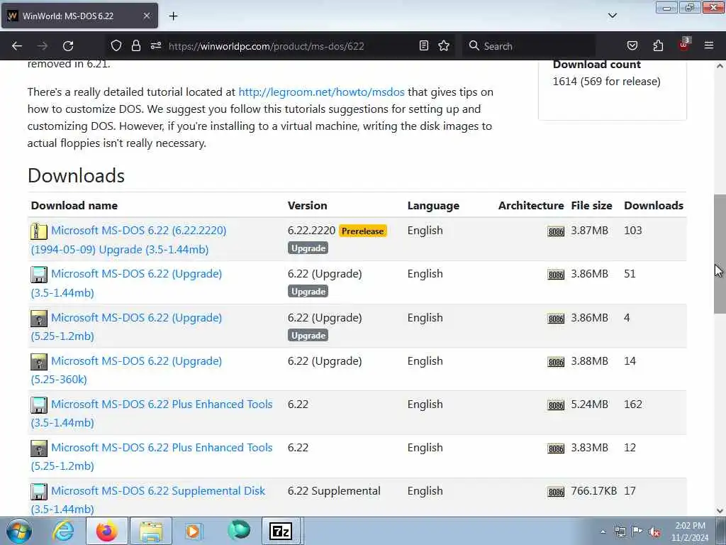Click the Downloads section heading

77,176
